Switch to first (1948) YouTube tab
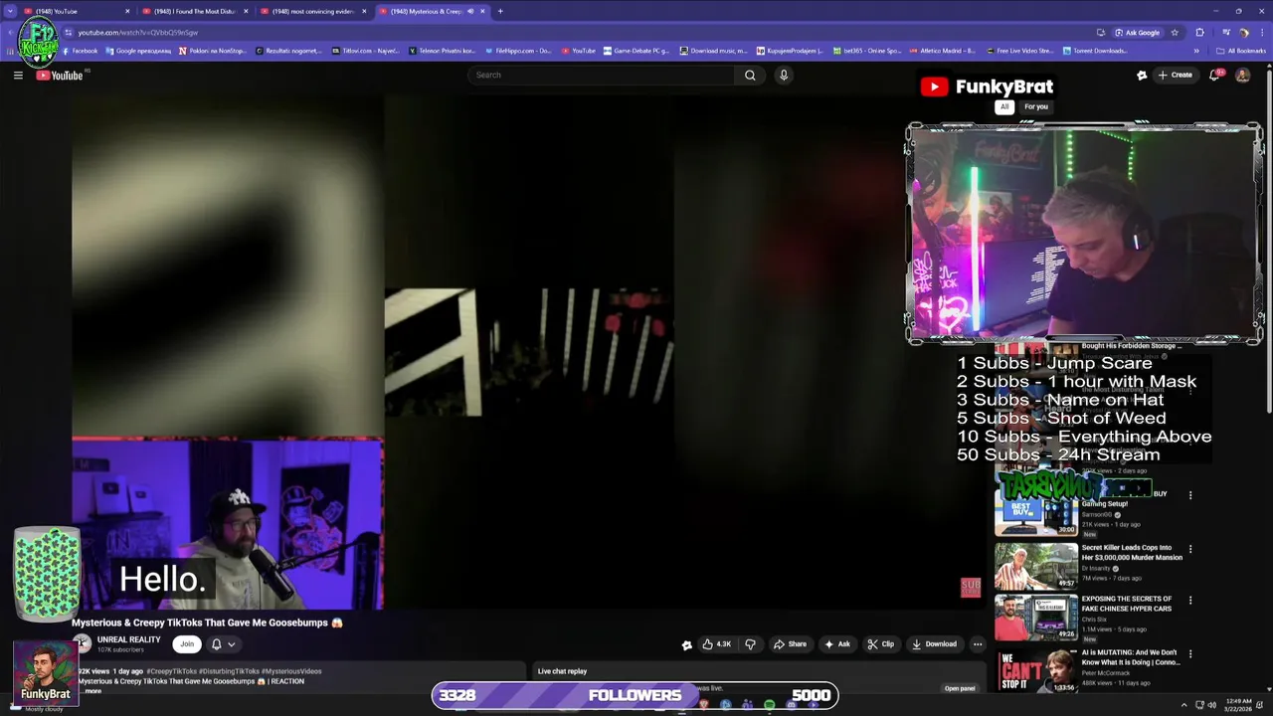 pos(75,11)
